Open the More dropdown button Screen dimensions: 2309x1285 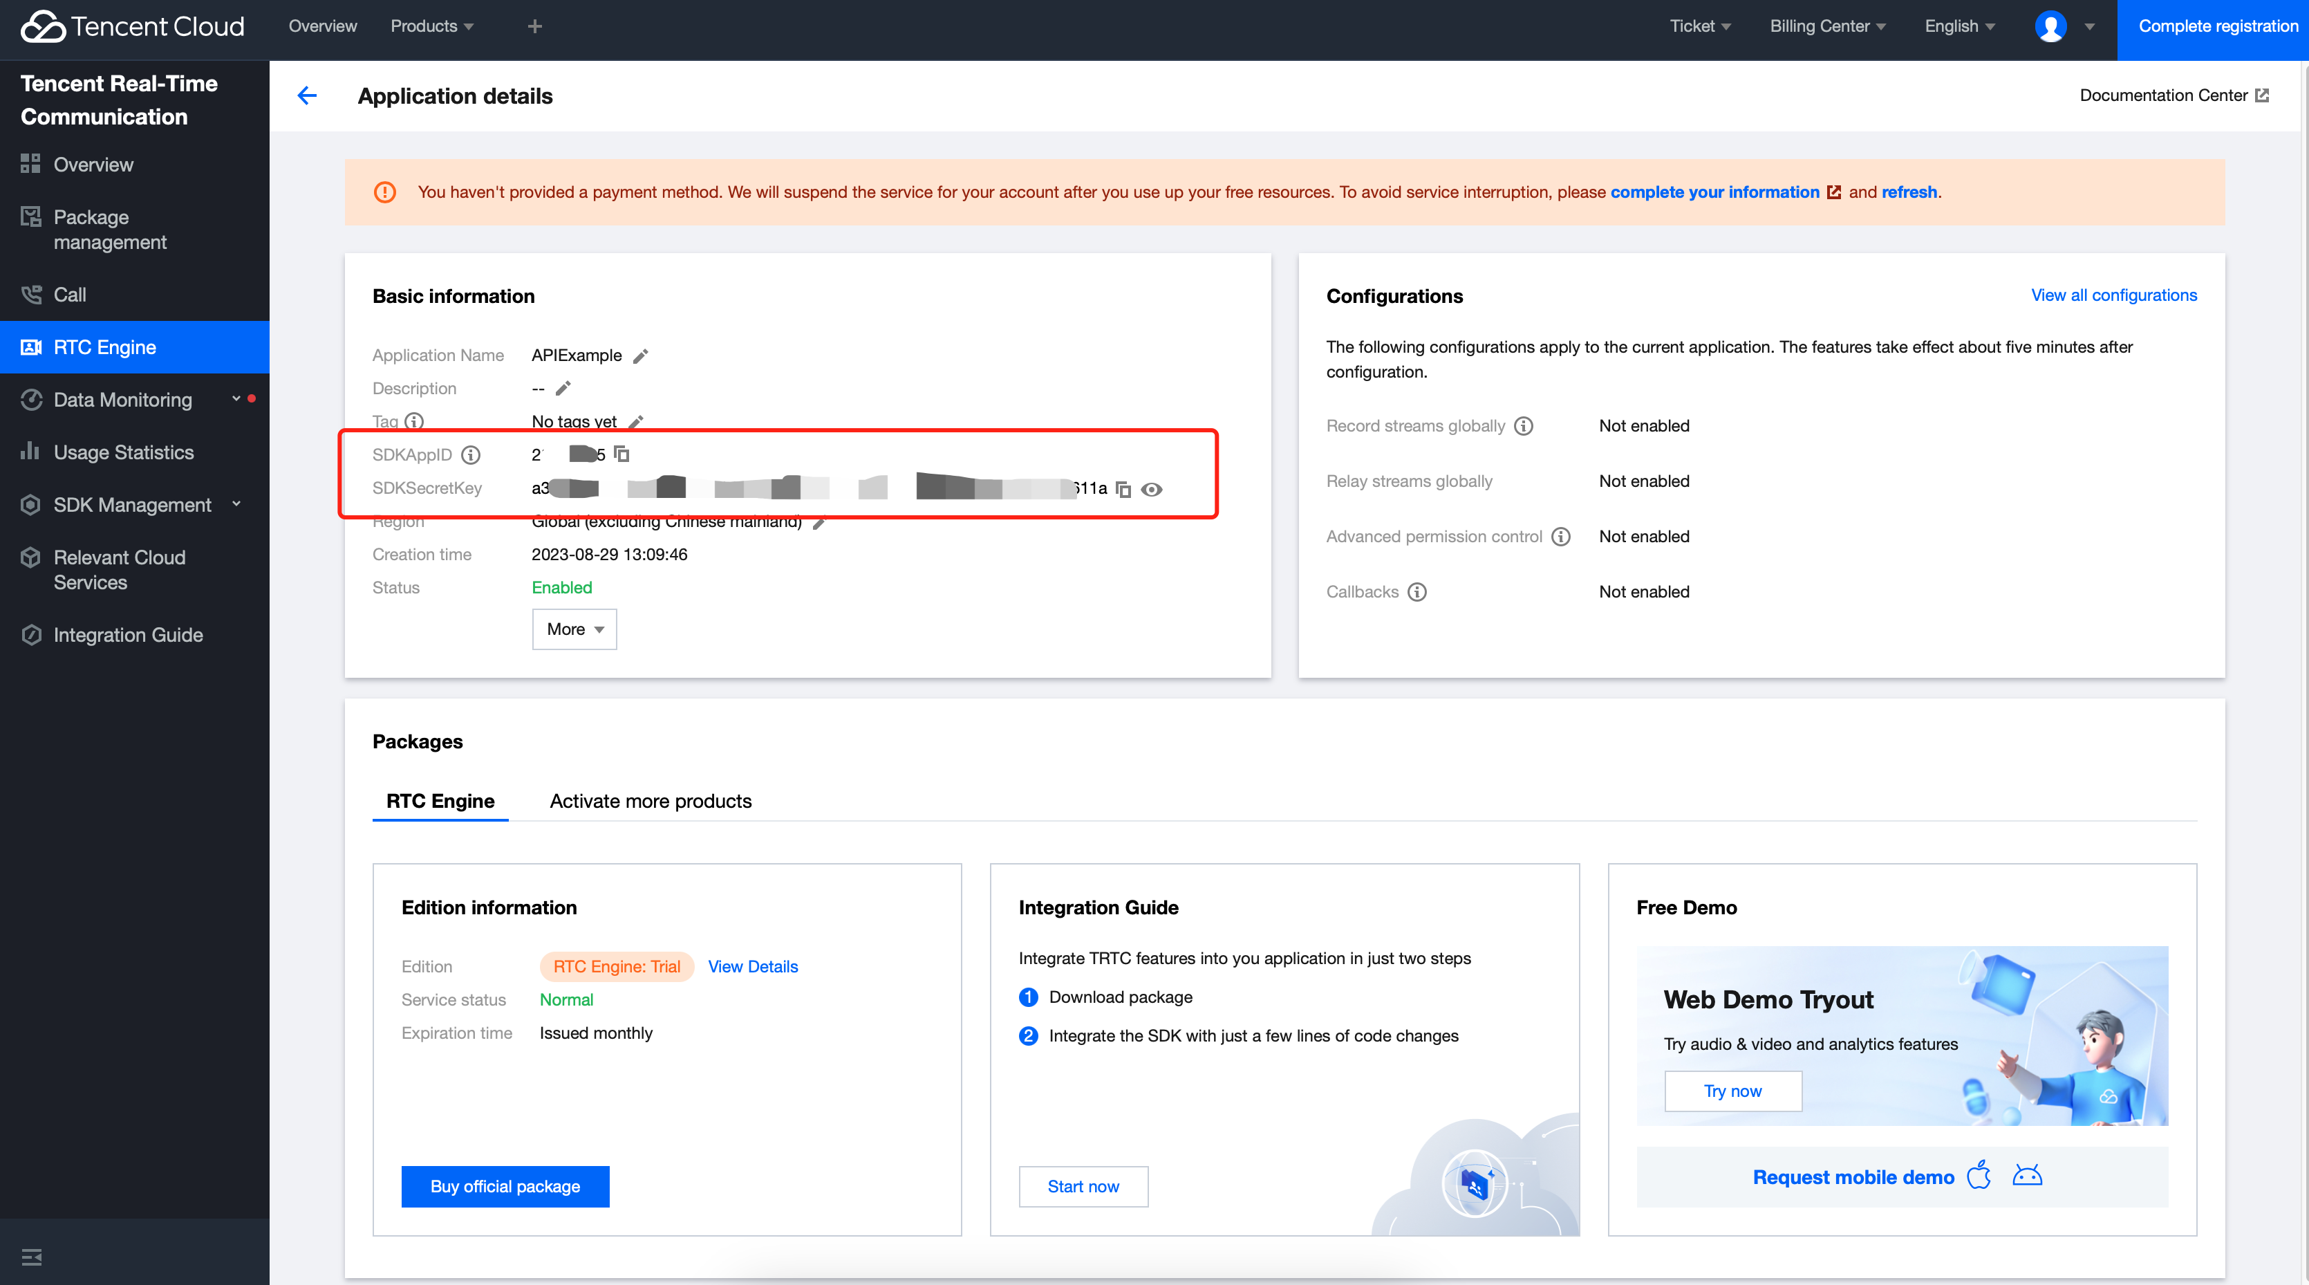[x=574, y=629]
